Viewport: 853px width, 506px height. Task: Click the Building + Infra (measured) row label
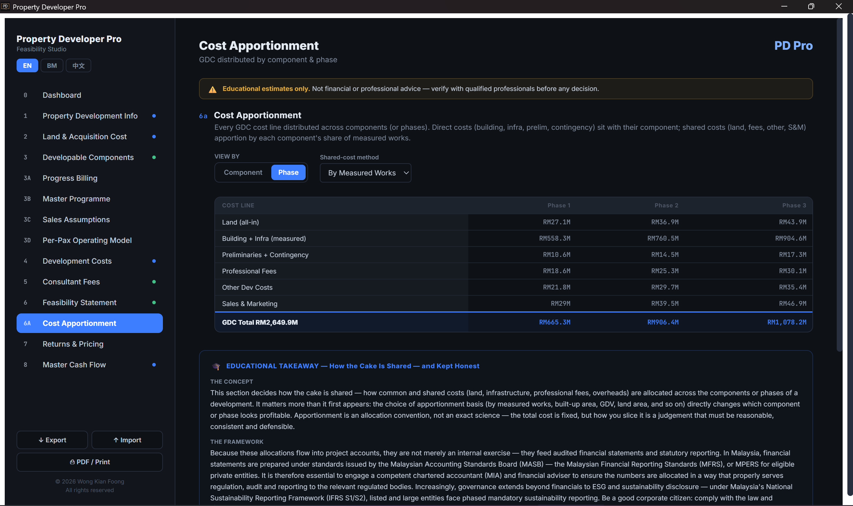point(264,239)
